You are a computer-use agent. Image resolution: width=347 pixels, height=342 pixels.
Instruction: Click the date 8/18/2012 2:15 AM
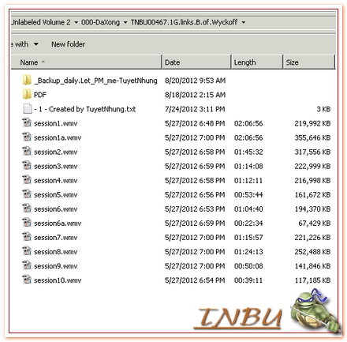(195, 95)
